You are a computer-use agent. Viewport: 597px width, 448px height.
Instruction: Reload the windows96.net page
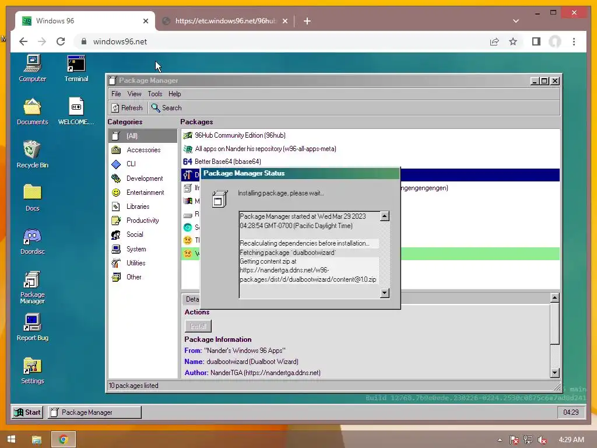[61, 41]
